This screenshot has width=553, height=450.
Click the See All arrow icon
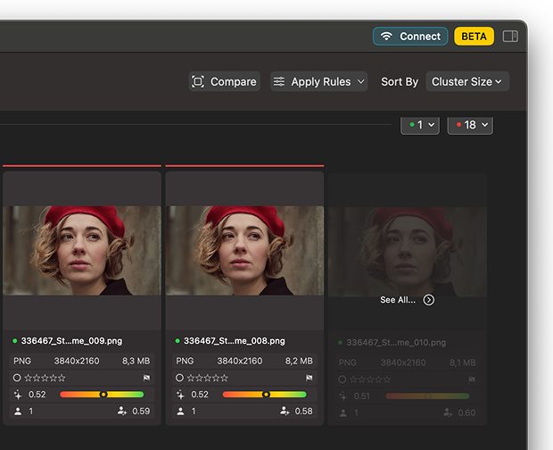(x=429, y=300)
